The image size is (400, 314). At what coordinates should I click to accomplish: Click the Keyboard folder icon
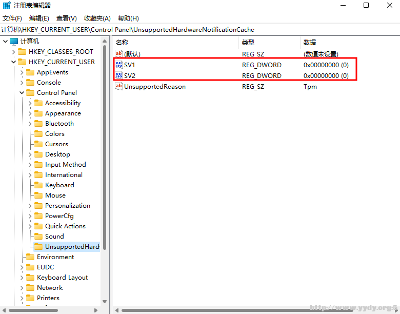point(38,185)
